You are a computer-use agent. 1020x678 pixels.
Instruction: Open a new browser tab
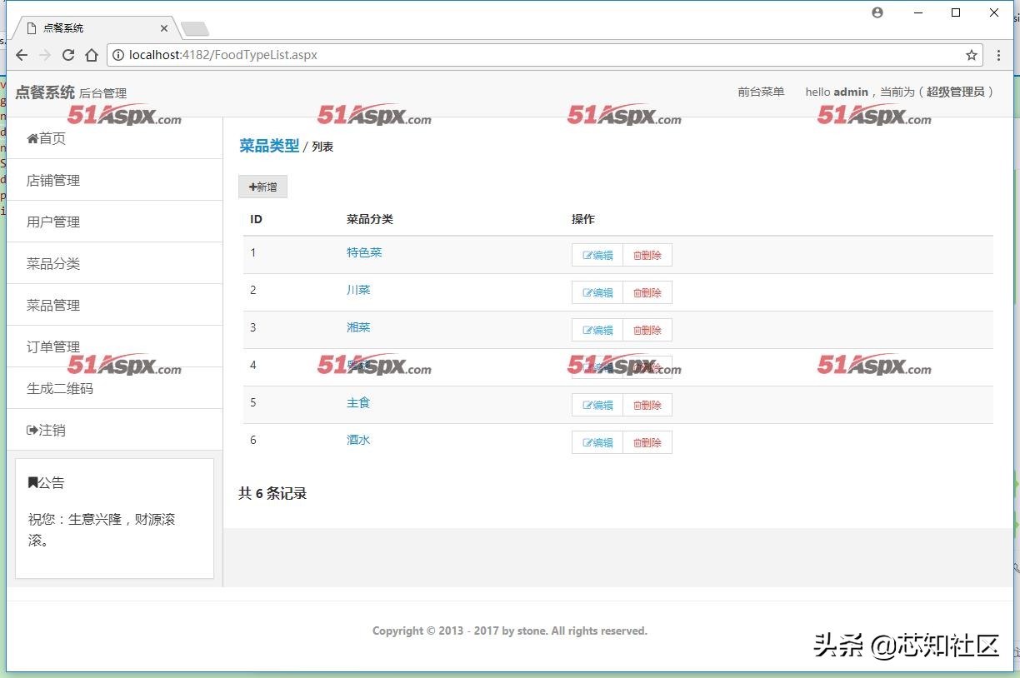[195, 29]
